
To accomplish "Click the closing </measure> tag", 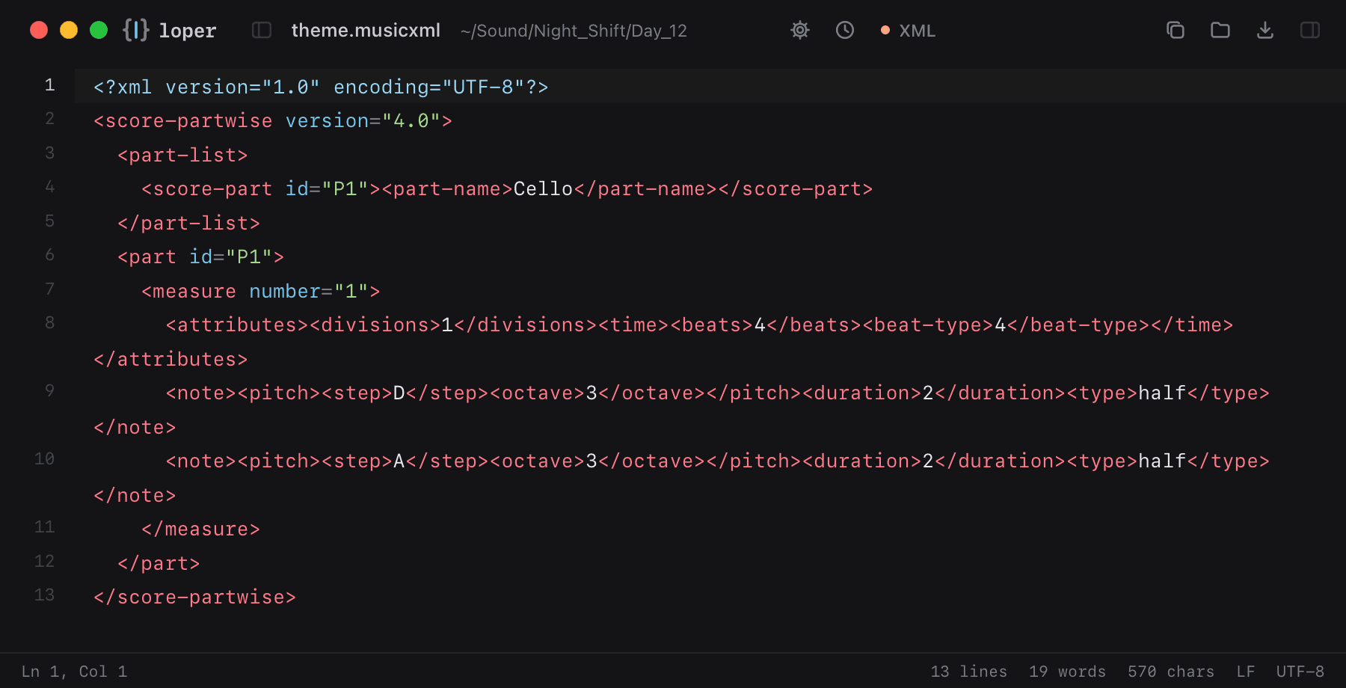I will (201, 529).
